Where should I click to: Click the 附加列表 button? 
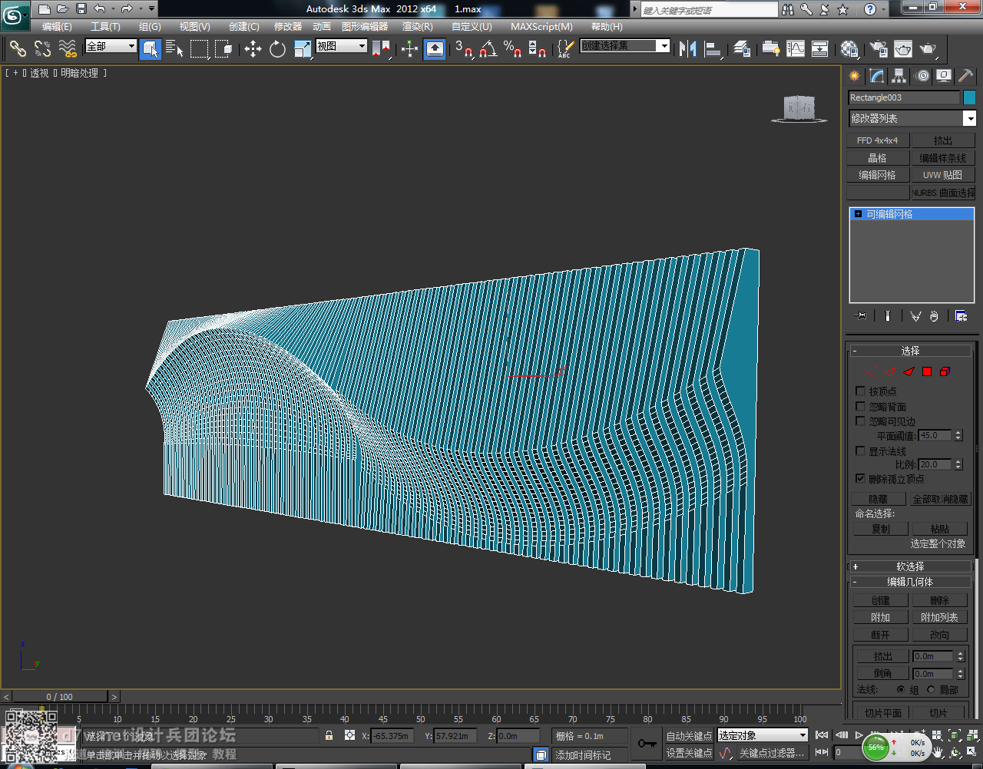[x=939, y=617]
